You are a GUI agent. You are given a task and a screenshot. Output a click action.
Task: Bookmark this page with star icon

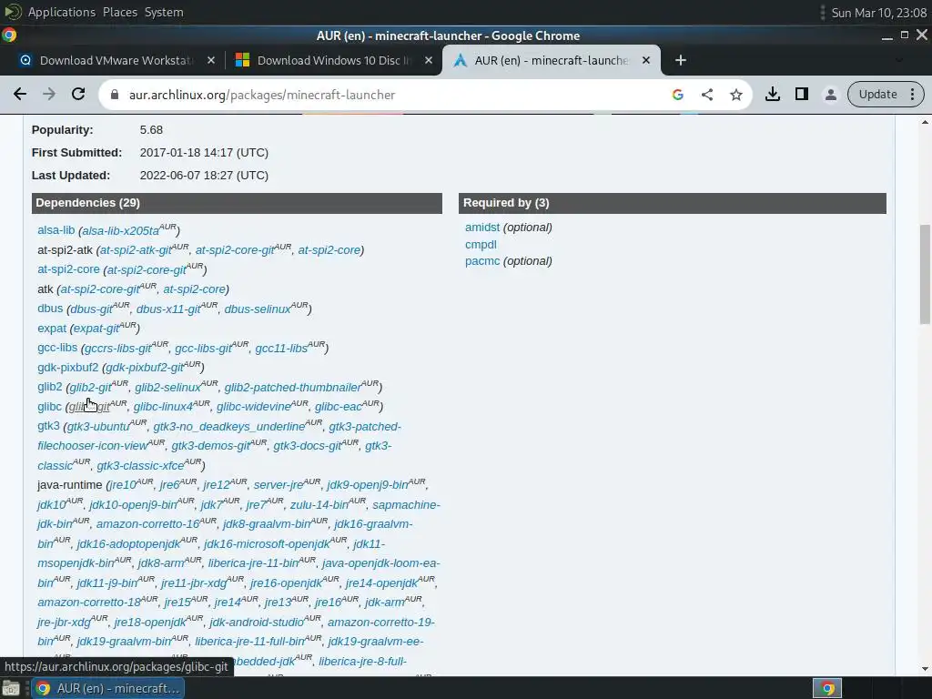[x=735, y=95]
